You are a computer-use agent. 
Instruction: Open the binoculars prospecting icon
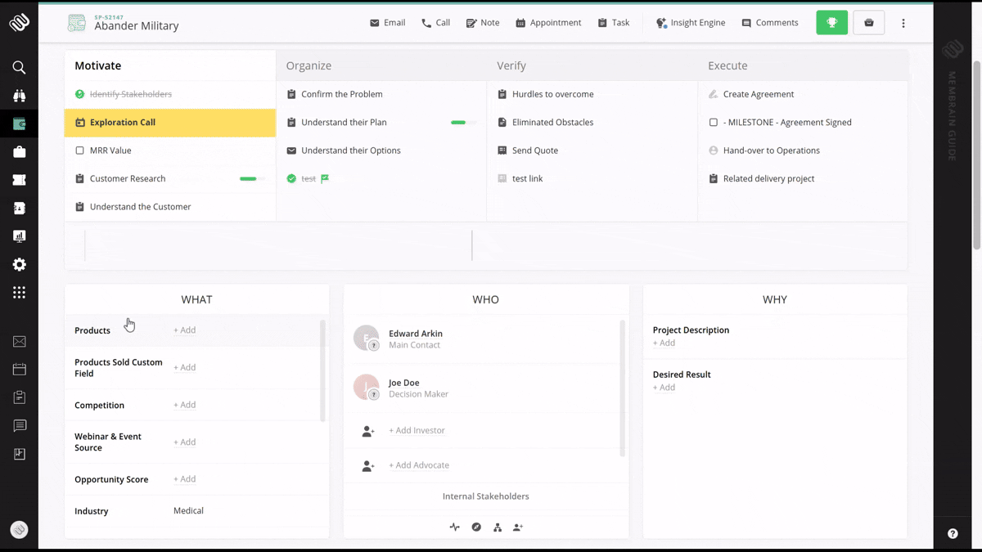tap(19, 96)
